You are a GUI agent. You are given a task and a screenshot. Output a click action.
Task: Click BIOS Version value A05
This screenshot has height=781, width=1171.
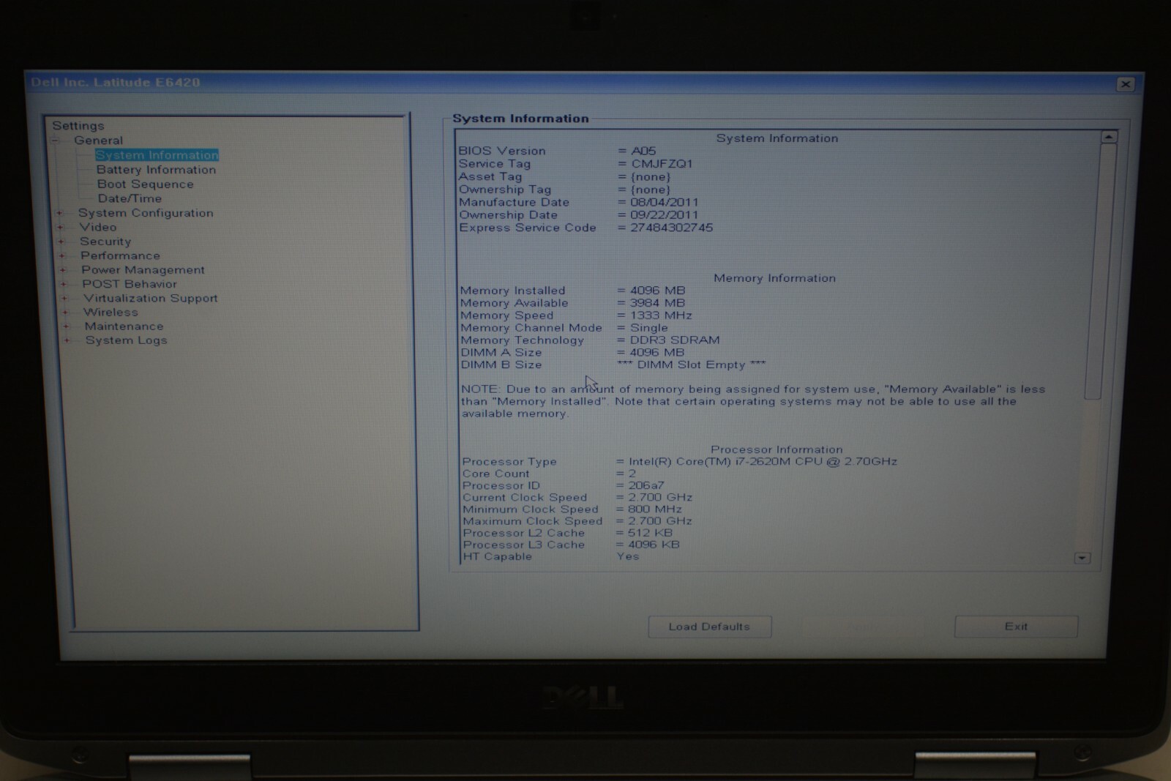(643, 151)
